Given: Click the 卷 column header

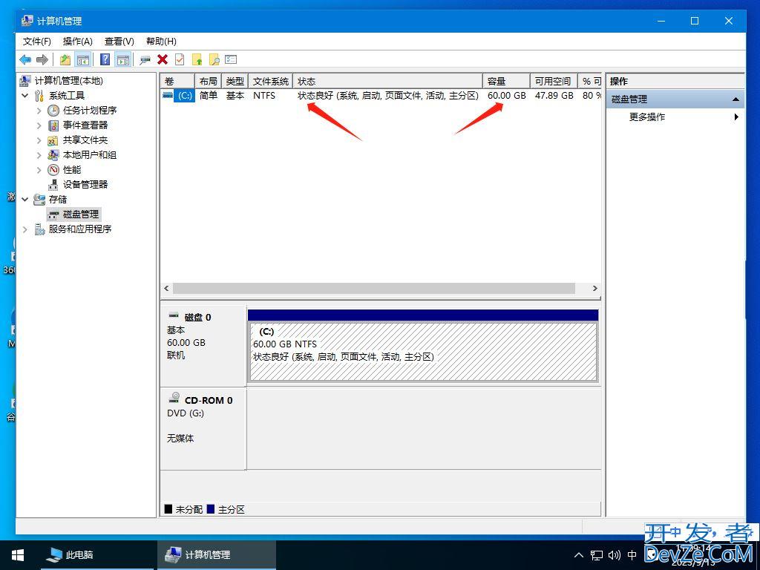Looking at the screenshot, I should click(x=177, y=81).
